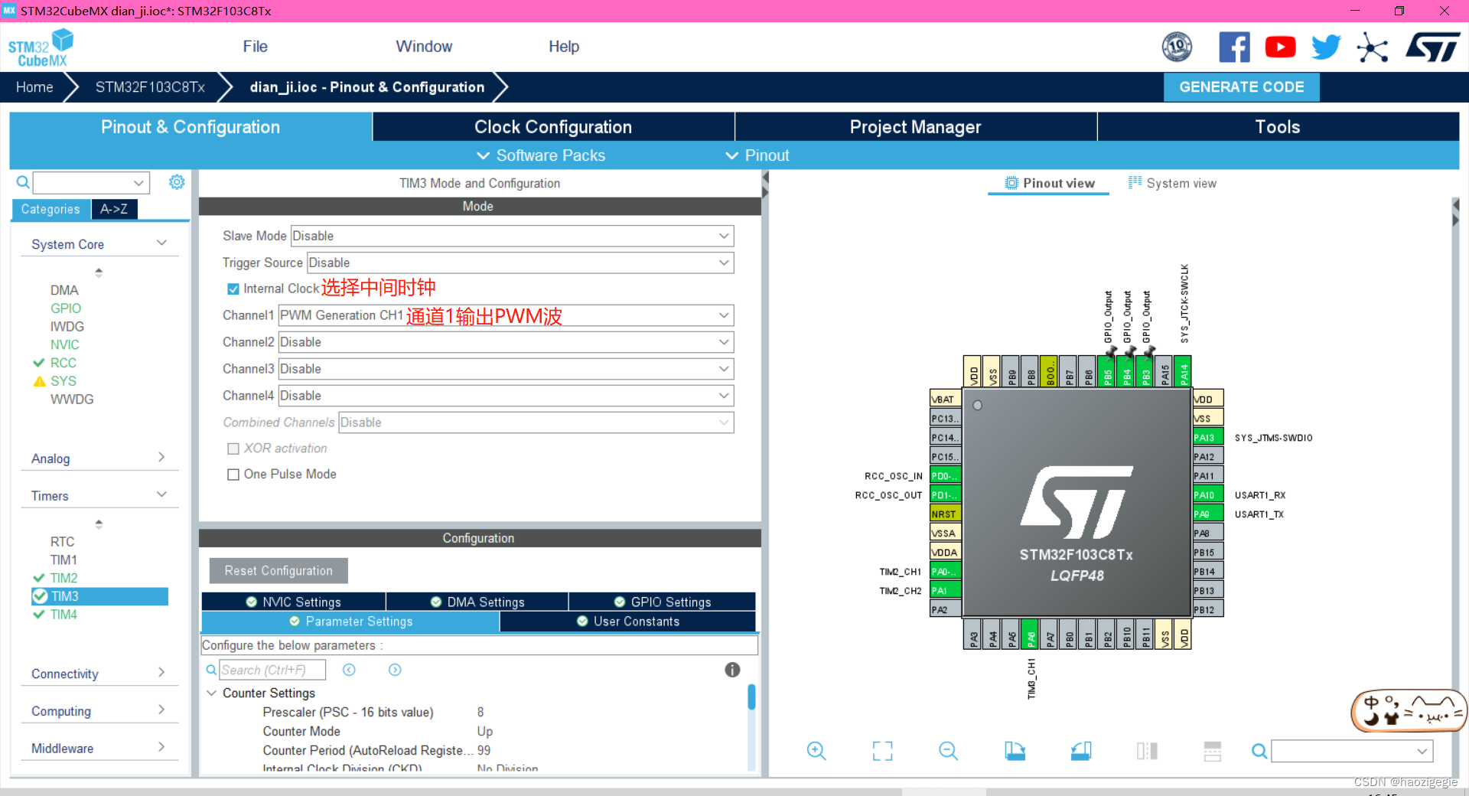Open the ST YouTube channel icon
The width and height of the screenshot is (1469, 796).
(1280, 47)
